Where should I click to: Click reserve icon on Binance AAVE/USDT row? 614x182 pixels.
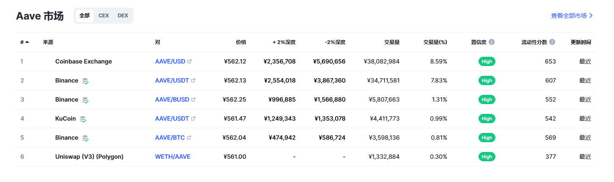click(x=86, y=81)
